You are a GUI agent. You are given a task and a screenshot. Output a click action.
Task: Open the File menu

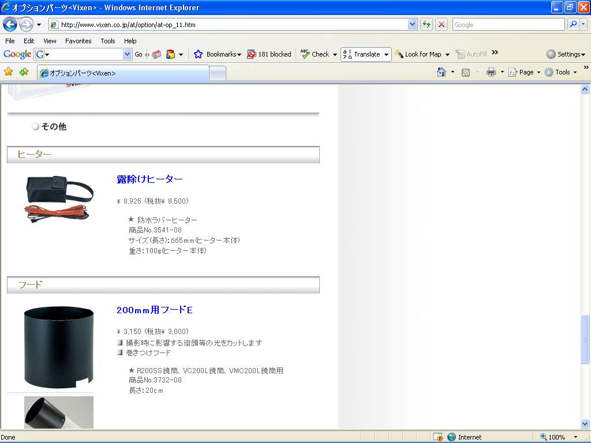tap(10, 41)
